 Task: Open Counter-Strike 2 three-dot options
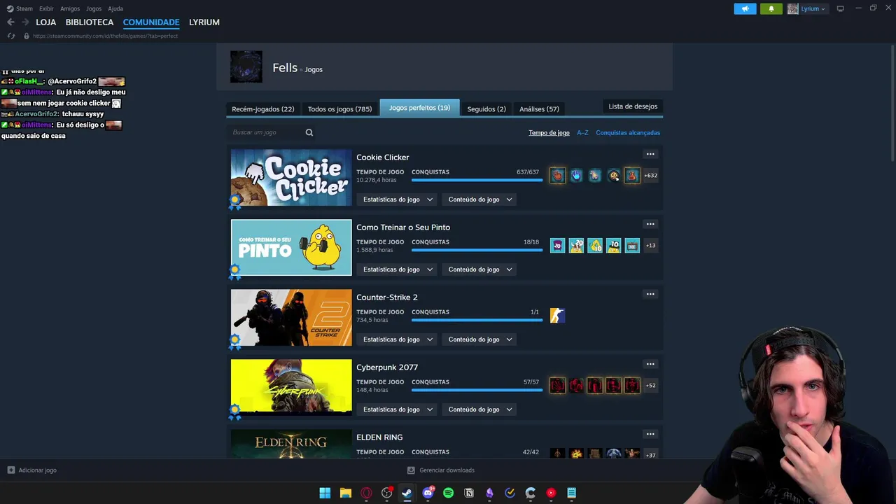[x=650, y=294]
